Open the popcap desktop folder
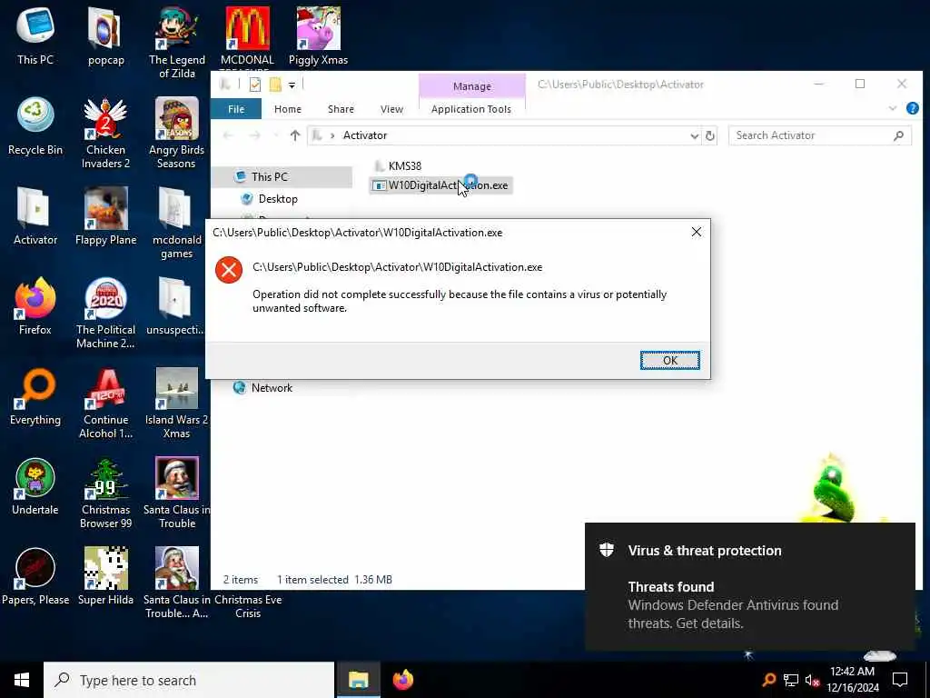Viewport: 930px width, 698px height. 105,35
